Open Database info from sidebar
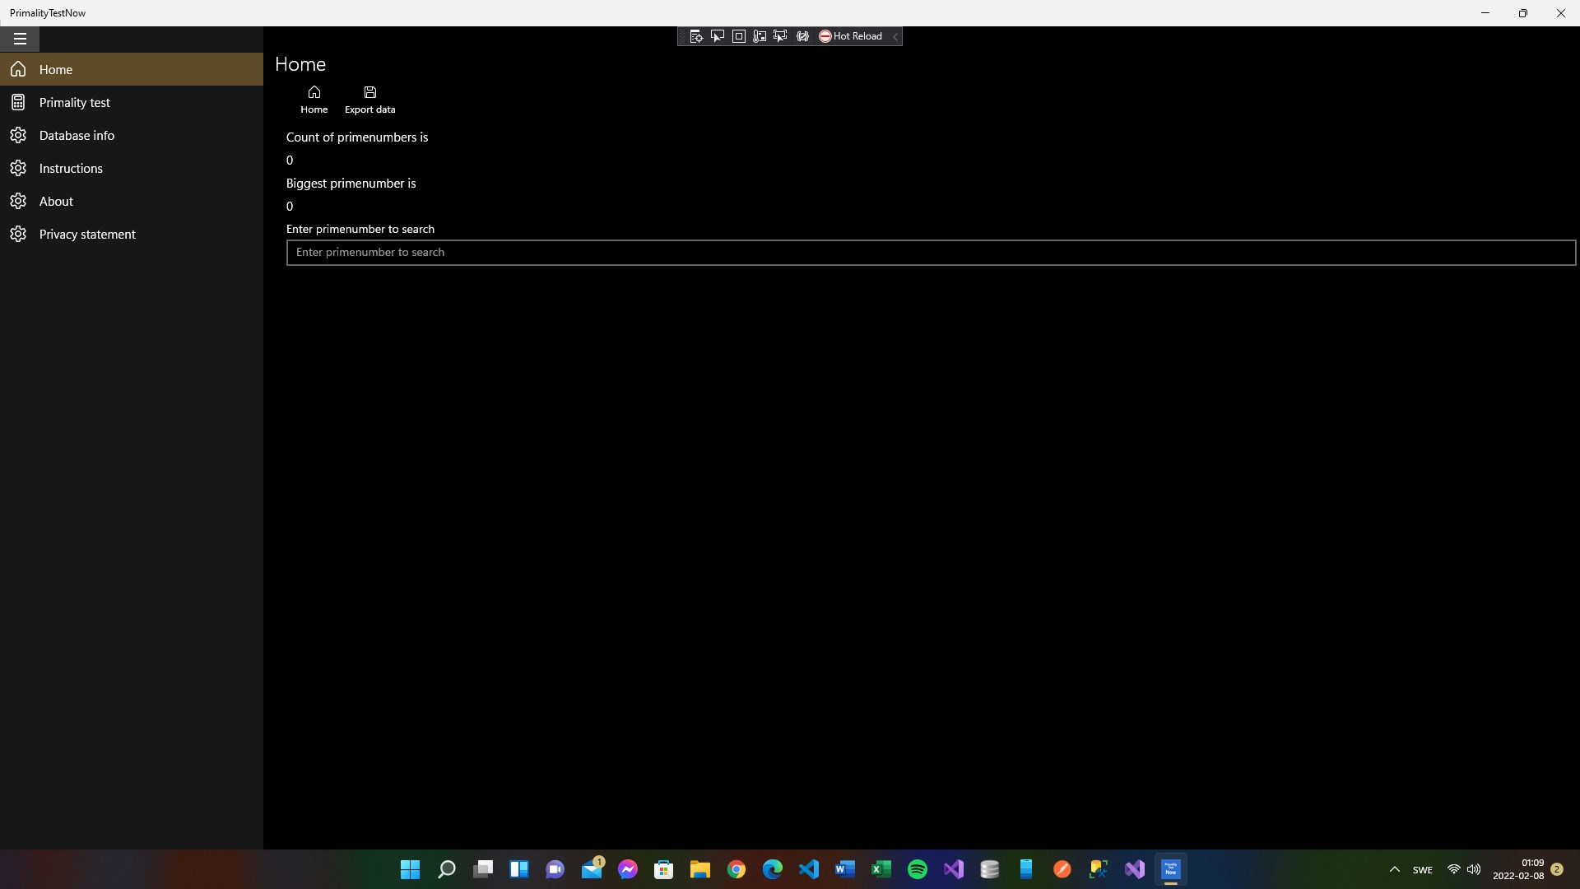 point(77,135)
